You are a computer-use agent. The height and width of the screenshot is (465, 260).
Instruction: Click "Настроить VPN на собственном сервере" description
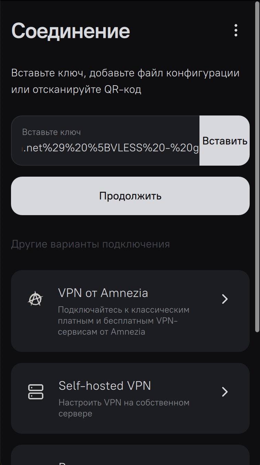tap(124, 408)
